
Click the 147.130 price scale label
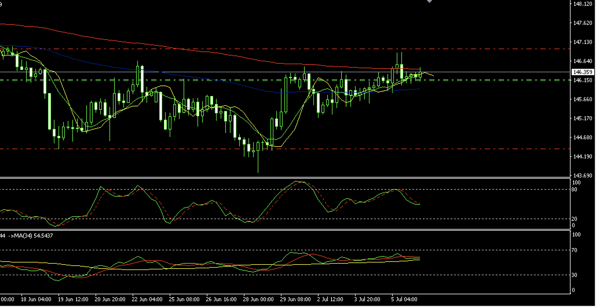coord(583,42)
